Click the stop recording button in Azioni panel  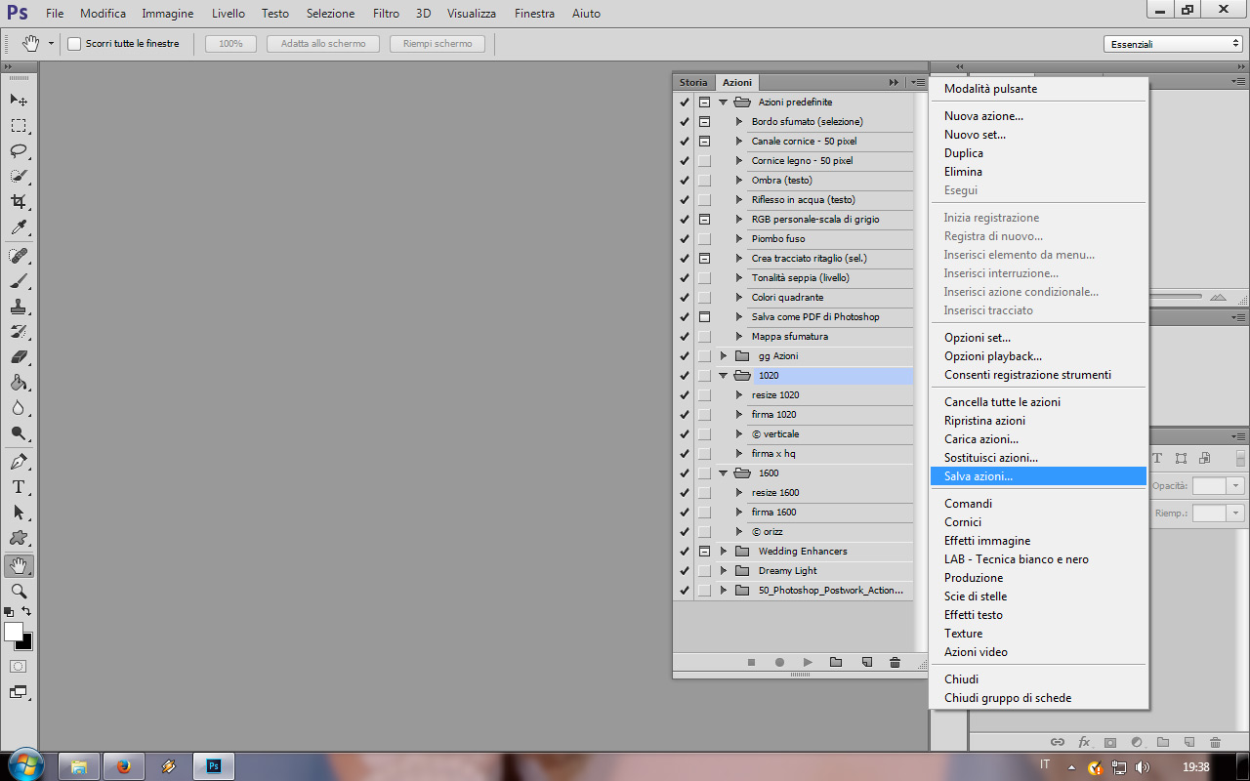pos(752,662)
